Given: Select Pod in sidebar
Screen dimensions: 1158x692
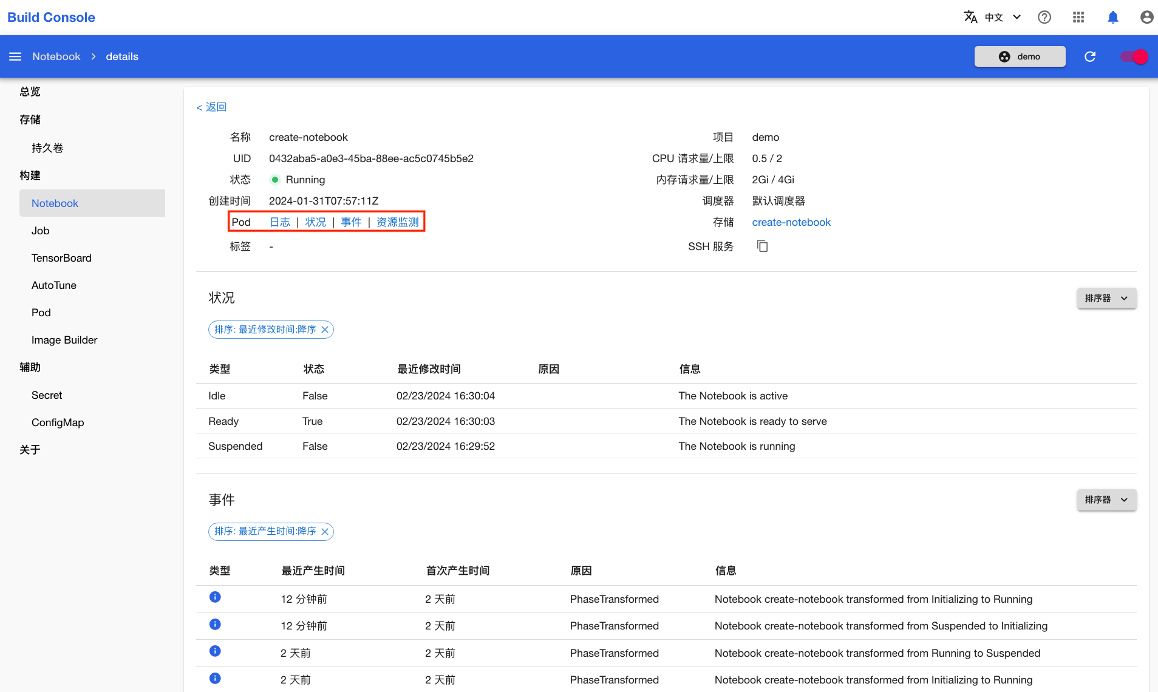Looking at the screenshot, I should click(x=41, y=313).
